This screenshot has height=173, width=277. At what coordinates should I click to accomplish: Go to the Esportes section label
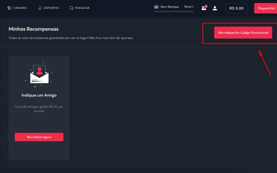click(x=51, y=8)
